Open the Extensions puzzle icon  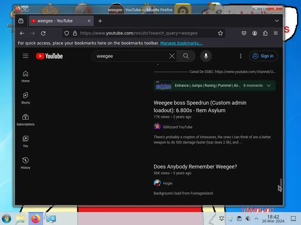pos(265,33)
